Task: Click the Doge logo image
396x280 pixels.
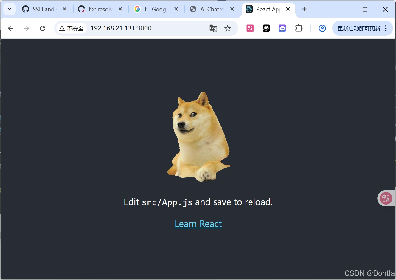Action: click(x=198, y=137)
